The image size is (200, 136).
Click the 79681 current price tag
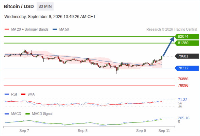pyautogui.click(x=187, y=56)
